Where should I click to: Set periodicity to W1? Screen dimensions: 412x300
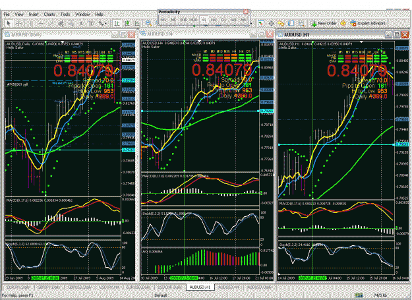pyautogui.click(x=233, y=20)
